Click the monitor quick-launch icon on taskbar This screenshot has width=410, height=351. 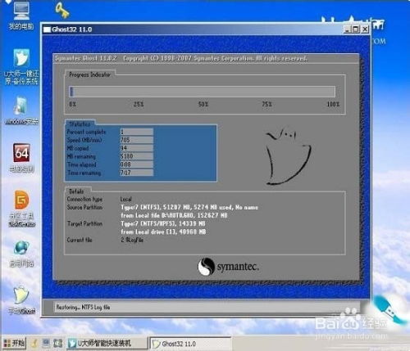point(46,343)
